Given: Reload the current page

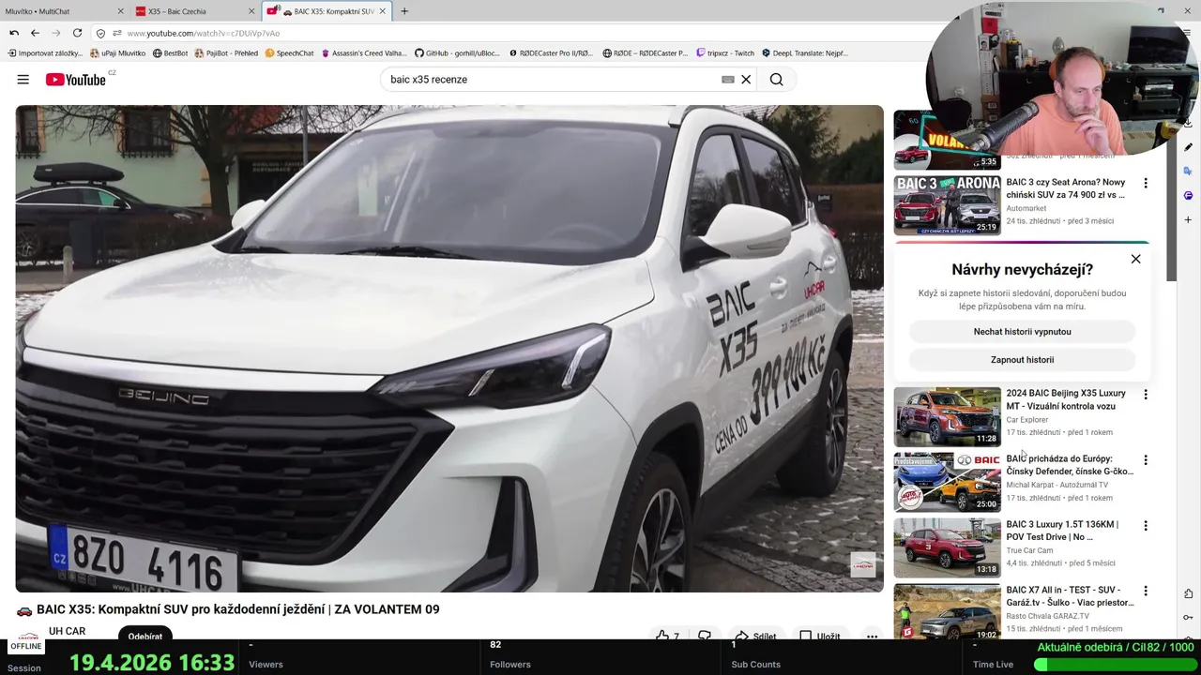Looking at the screenshot, I should pyautogui.click(x=77, y=33).
